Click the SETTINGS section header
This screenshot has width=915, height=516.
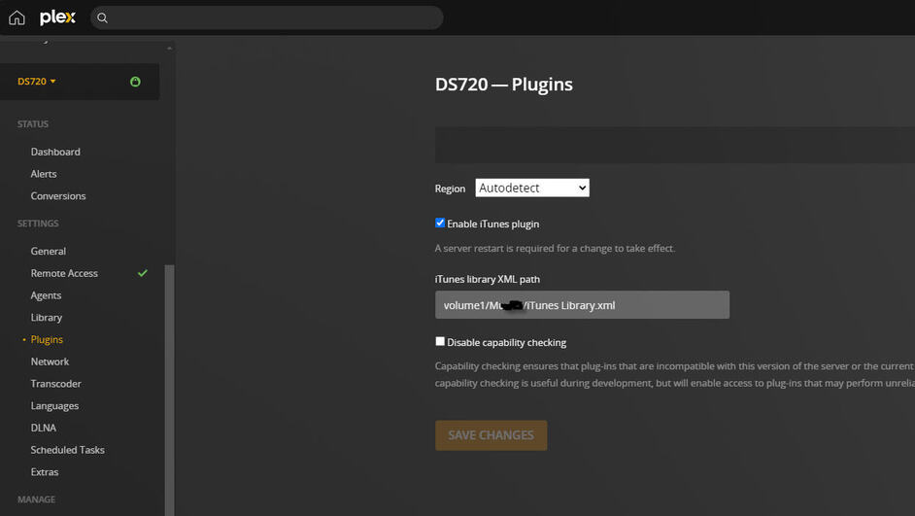tap(38, 224)
